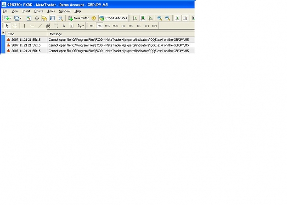
Task: Open the Help menu
Action: coord(78,11)
